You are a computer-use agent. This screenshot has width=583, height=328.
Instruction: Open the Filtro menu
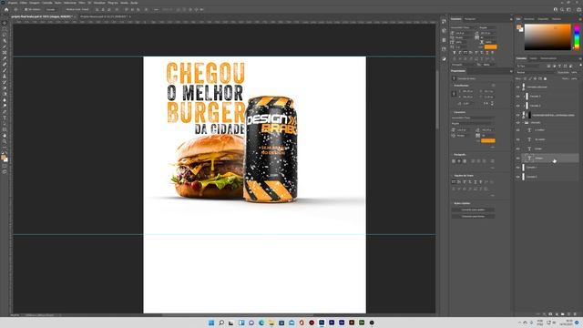[x=82, y=3]
